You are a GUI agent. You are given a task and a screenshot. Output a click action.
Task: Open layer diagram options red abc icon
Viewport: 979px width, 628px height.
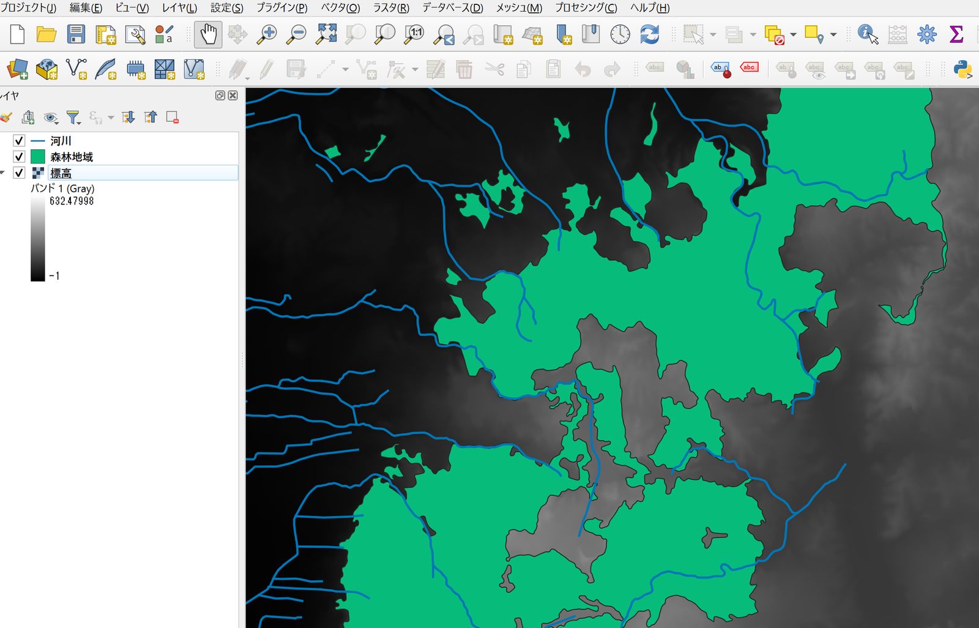(x=750, y=68)
